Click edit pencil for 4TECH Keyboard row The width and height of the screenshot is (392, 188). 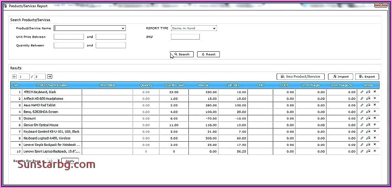[x=362, y=92]
